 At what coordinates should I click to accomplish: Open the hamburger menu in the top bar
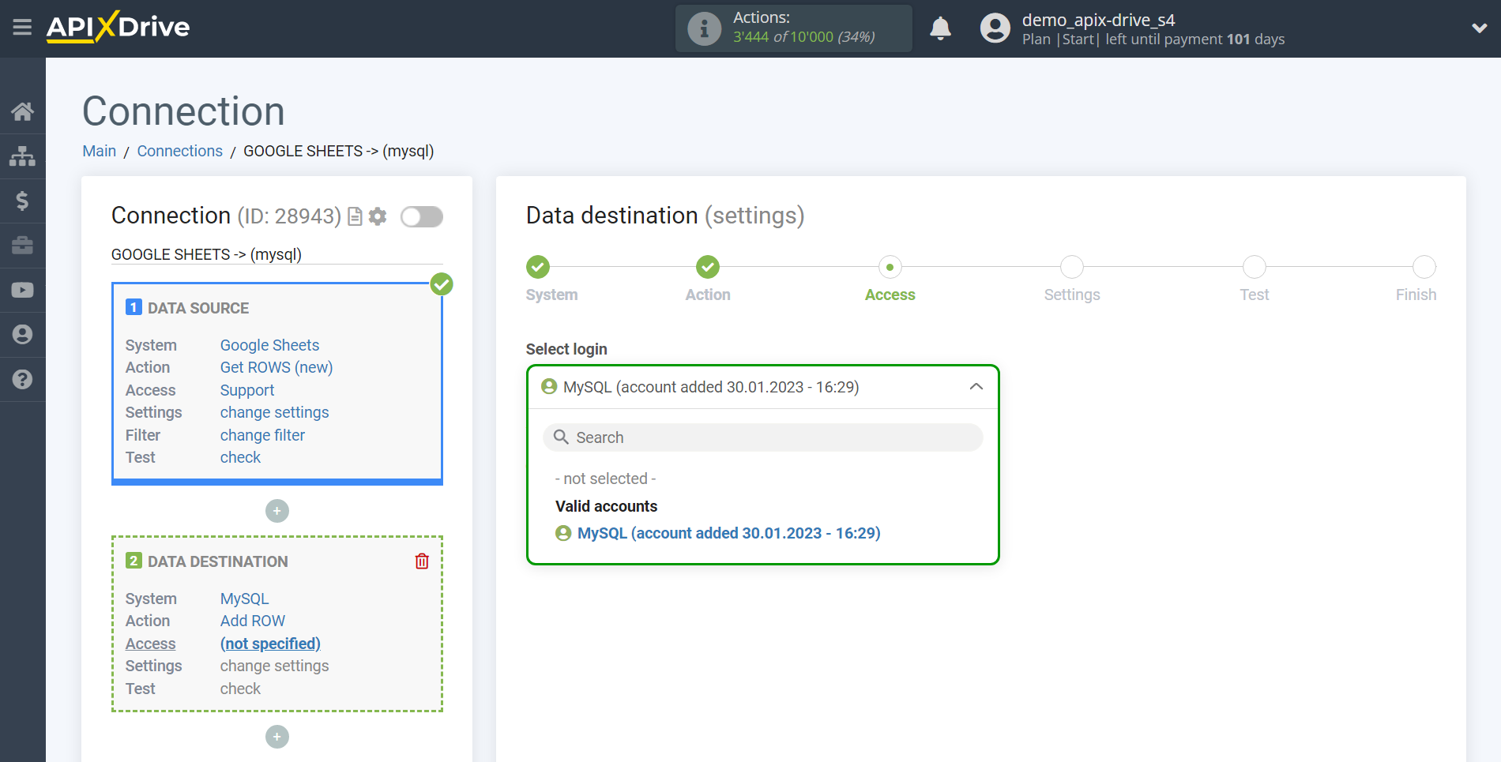[22, 28]
